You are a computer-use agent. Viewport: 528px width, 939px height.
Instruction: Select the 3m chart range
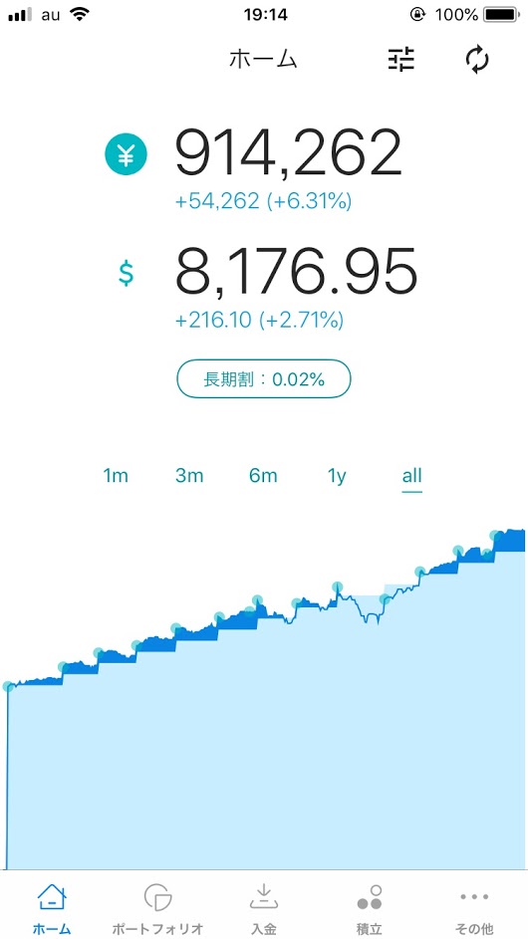(x=189, y=476)
